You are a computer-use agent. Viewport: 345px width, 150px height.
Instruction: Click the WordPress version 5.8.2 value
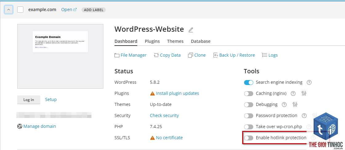tap(155, 82)
